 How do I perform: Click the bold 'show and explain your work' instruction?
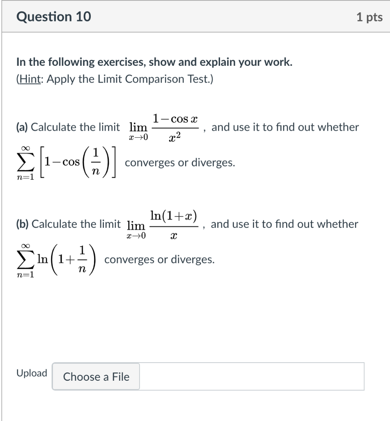(x=221, y=62)
